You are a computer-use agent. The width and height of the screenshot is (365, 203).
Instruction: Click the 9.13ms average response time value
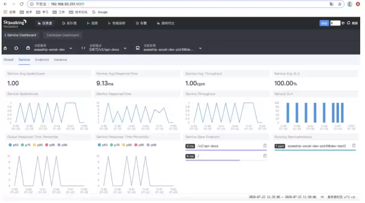(105, 83)
